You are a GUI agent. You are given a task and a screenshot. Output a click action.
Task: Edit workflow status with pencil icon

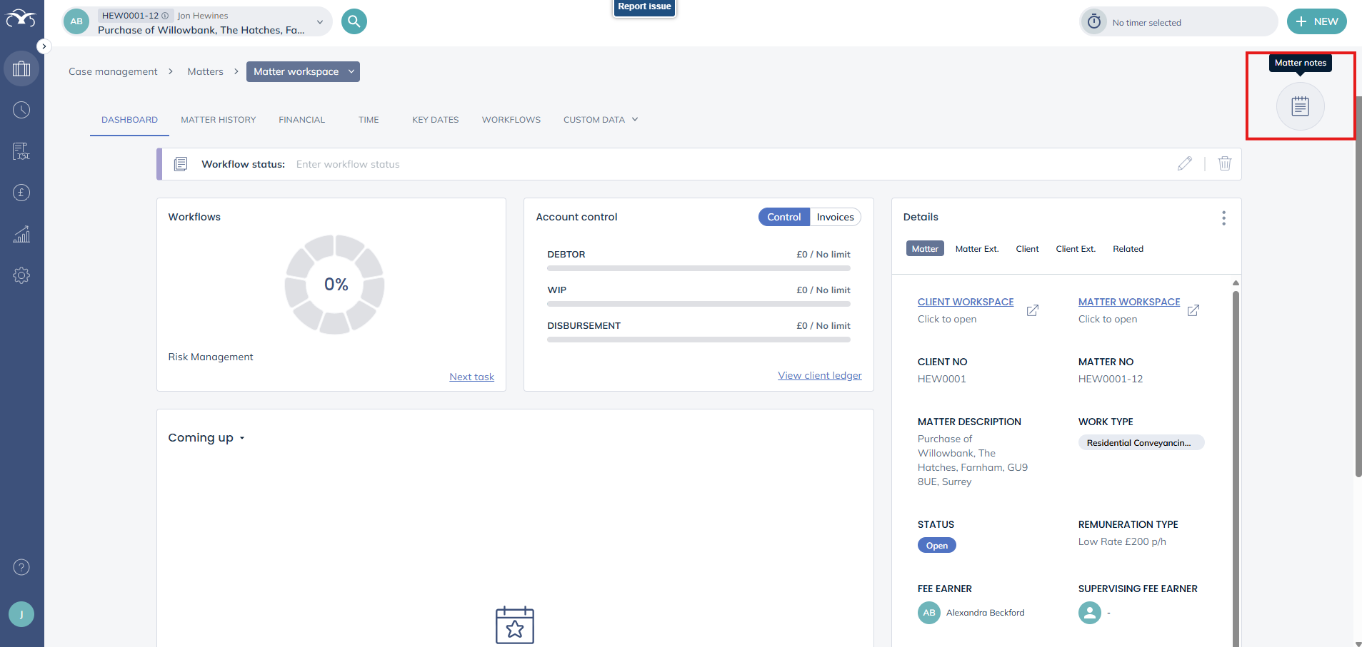1184,164
